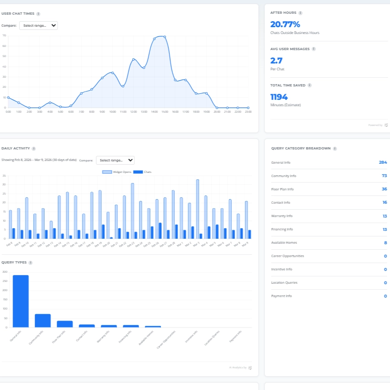The image size is (390, 390).
Task: Click the tallest Mar 3 Widget Opens bar
Action: [x=197, y=209]
